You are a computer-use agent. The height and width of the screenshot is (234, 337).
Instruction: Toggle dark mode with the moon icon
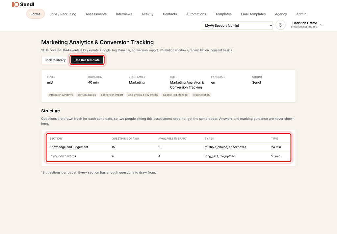click(280, 25)
